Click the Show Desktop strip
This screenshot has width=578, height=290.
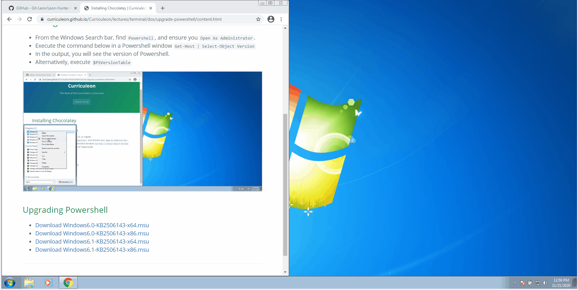575,283
